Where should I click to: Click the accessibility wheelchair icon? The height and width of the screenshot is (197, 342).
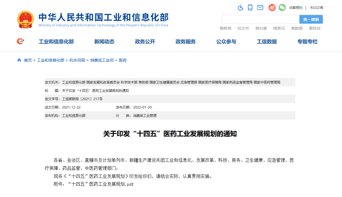tap(240, 8)
